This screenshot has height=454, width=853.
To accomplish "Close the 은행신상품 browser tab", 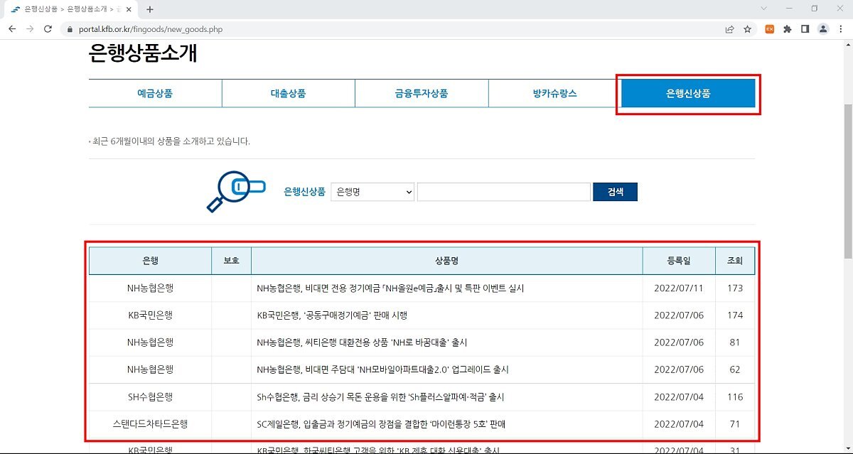I will click(129, 9).
